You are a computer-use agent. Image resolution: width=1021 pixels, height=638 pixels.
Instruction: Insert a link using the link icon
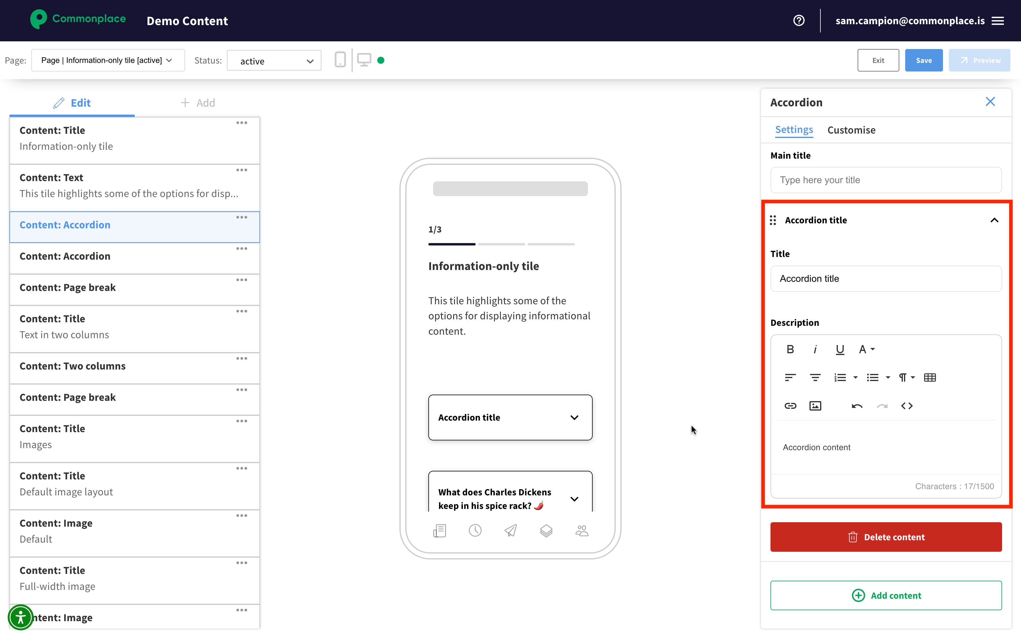coord(790,406)
